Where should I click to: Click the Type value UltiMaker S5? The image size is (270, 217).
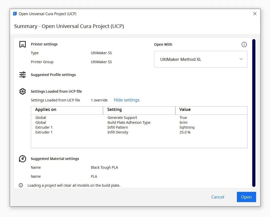(x=101, y=53)
